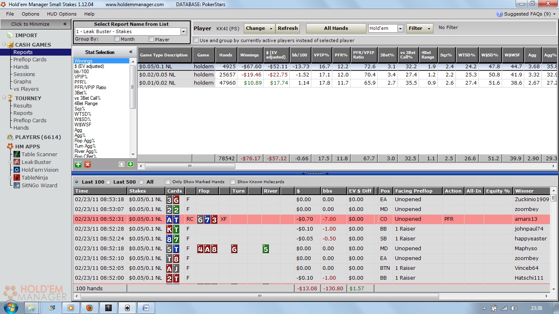Viewport: 559px width, 314px height.
Task: Click the HM Apps icon
Action: (x=10, y=146)
